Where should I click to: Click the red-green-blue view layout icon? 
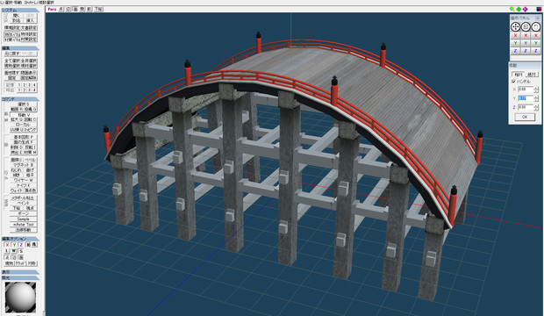click(539, 9)
